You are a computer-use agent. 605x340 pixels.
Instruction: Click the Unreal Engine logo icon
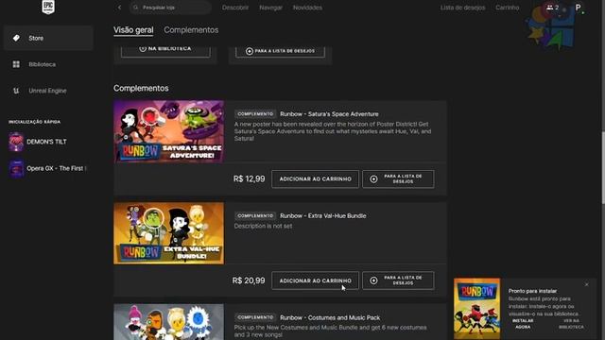(x=16, y=91)
